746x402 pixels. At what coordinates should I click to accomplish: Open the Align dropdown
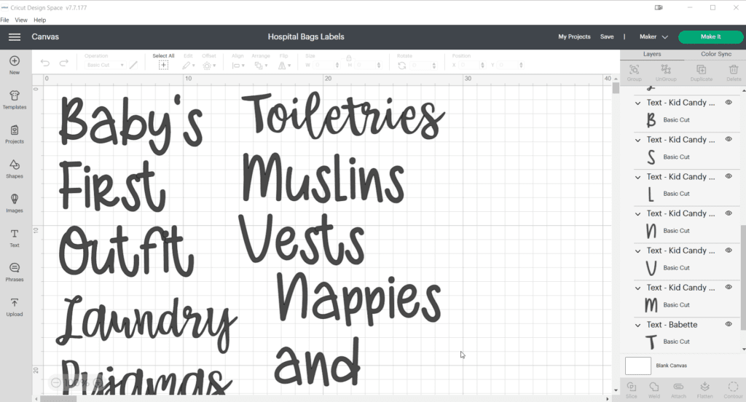pos(237,66)
